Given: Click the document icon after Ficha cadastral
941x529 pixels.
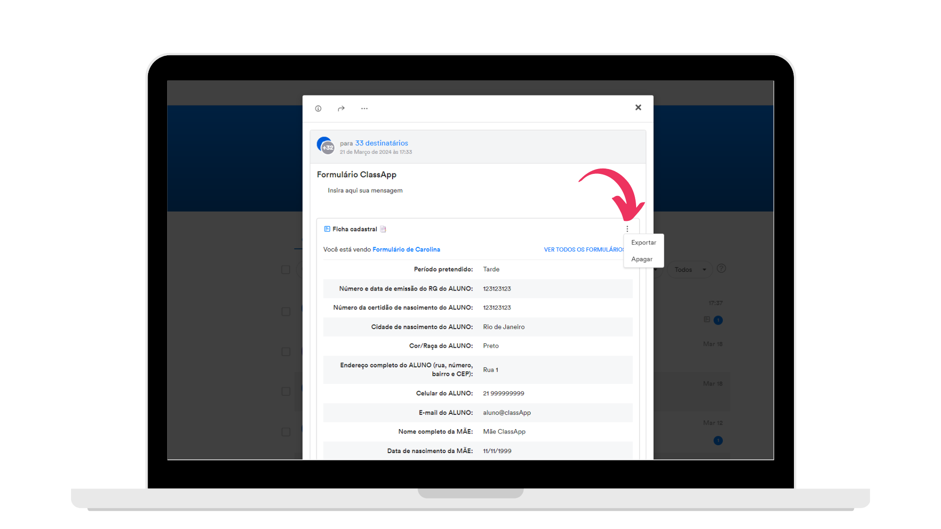Looking at the screenshot, I should tap(383, 229).
